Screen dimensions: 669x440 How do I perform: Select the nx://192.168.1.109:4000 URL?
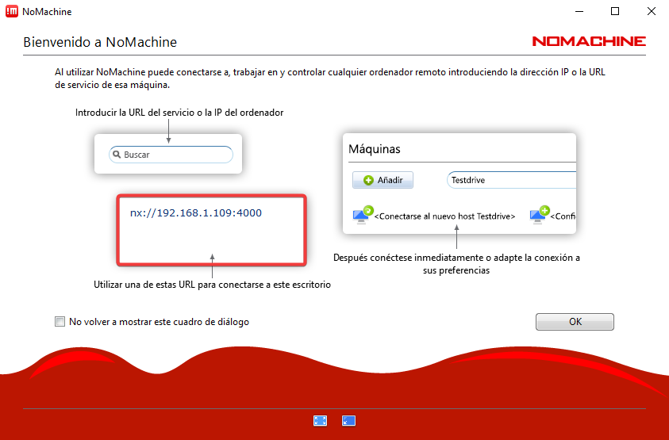pyautogui.click(x=195, y=213)
